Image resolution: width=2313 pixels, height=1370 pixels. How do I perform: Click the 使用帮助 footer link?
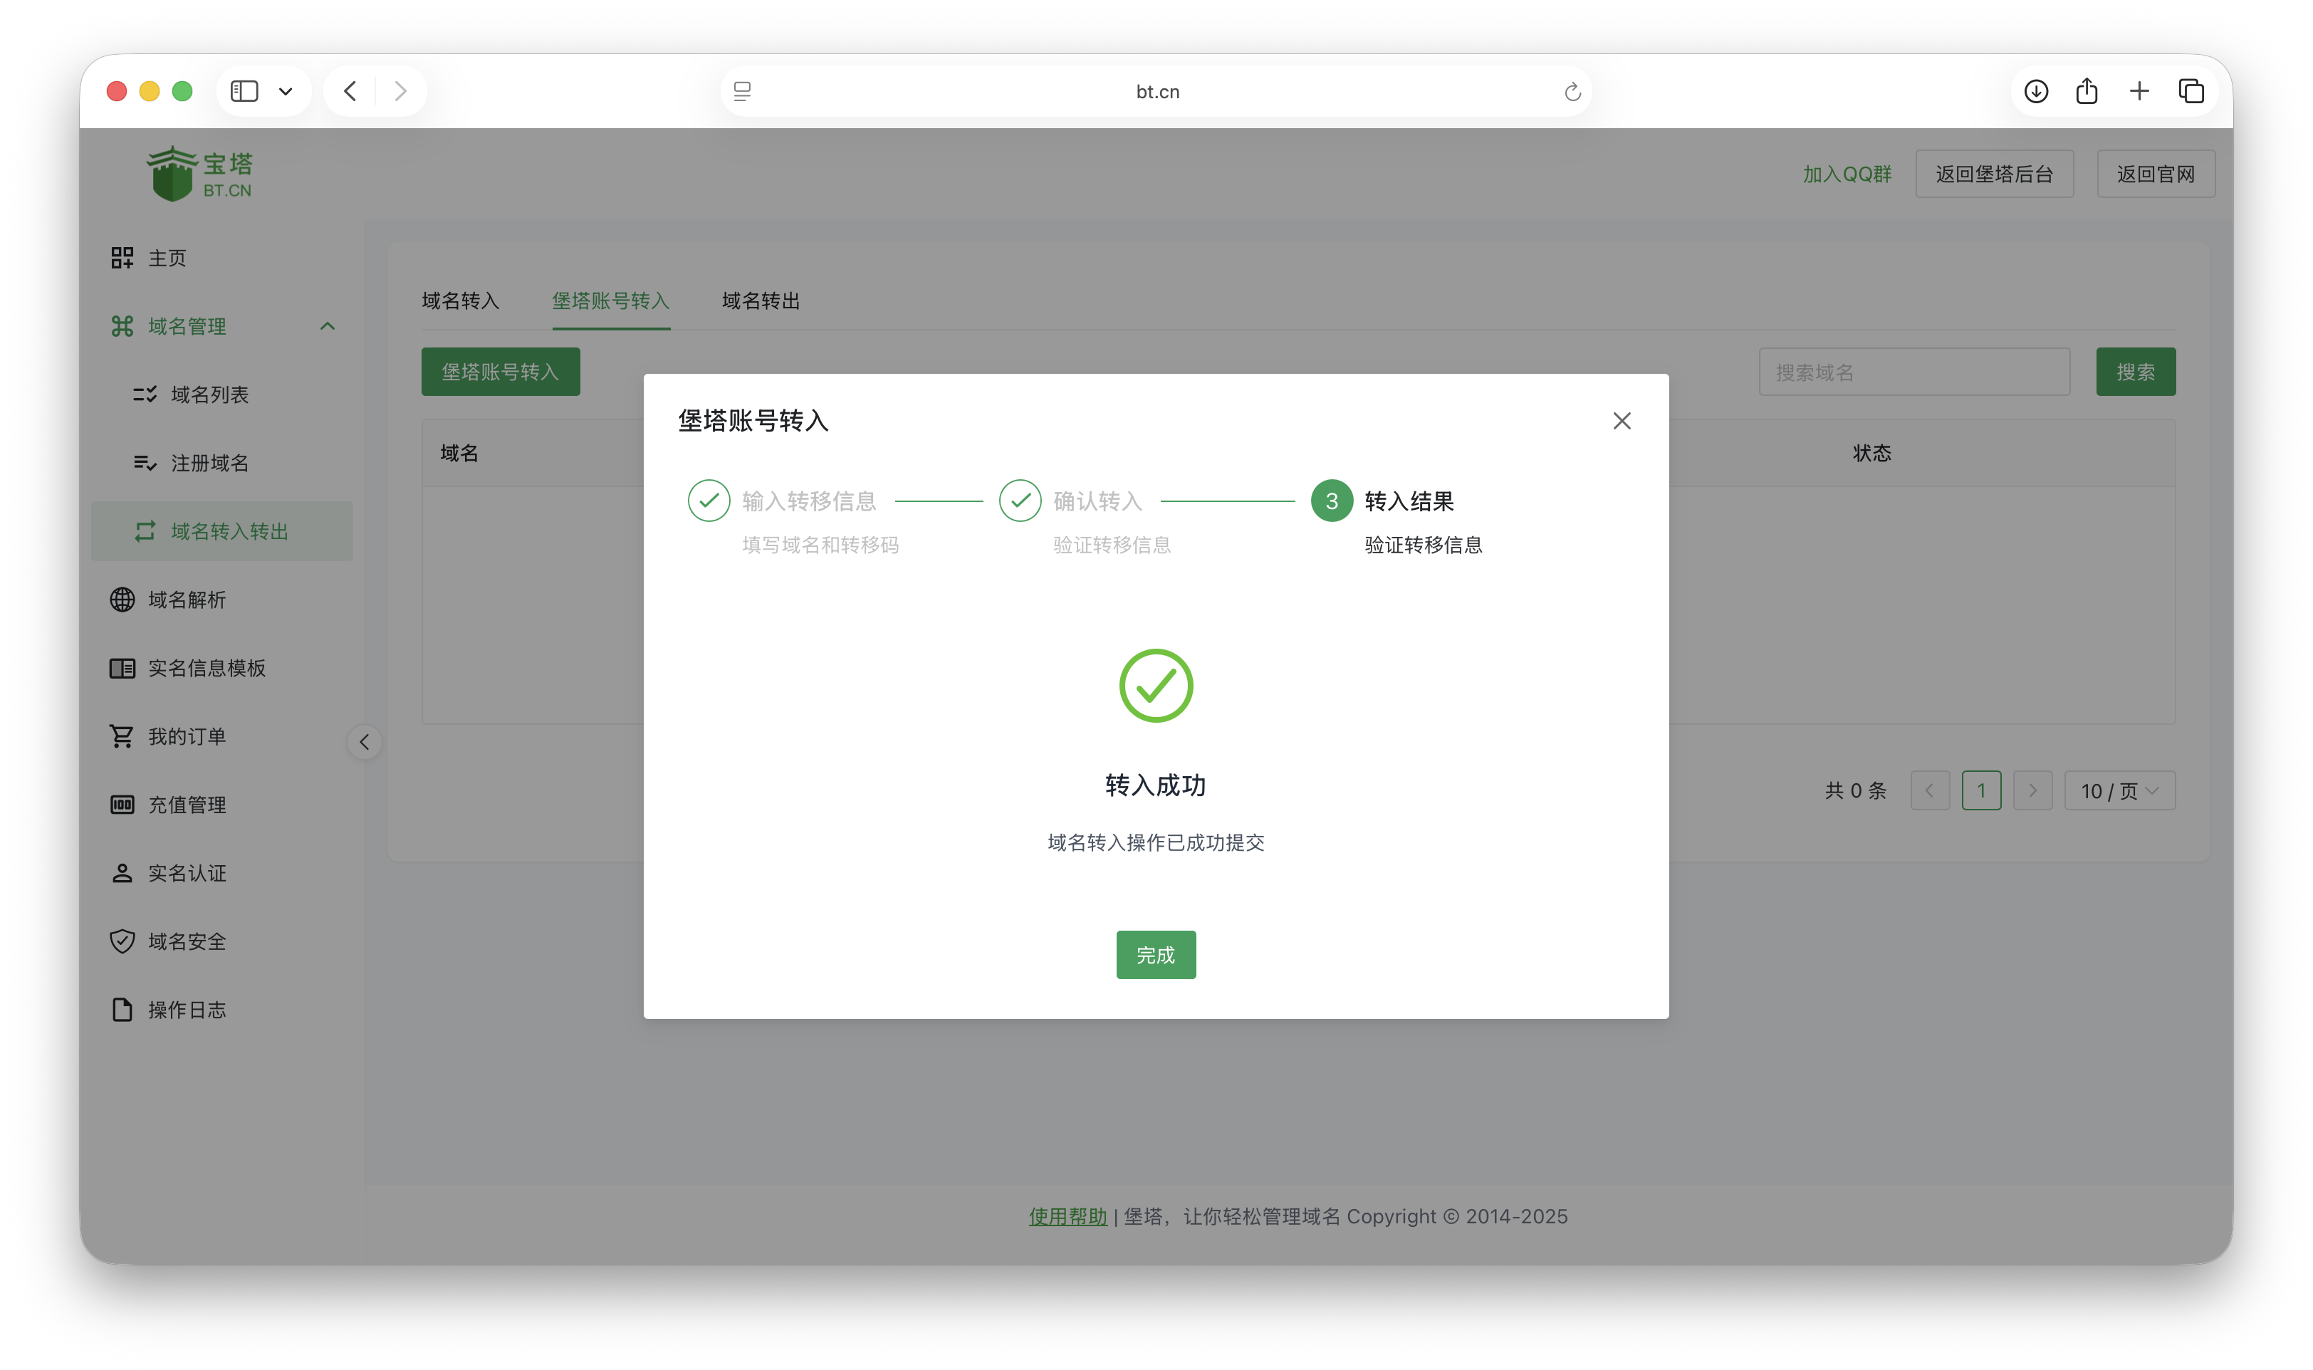1068,1215
